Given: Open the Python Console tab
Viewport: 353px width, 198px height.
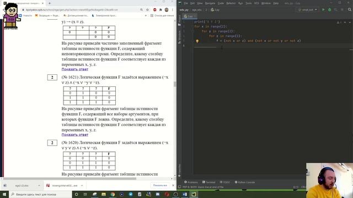Looking at the screenshot, I should click(245, 182).
